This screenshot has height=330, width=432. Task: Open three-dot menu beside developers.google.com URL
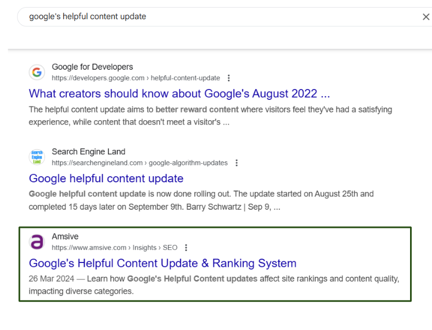pos(229,78)
